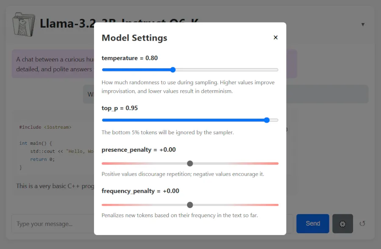Image resolution: width=381 pixels, height=249 pixels.
Task: Click the frequency_penalty = +0.00 label
Action: (x=140, y=191)
